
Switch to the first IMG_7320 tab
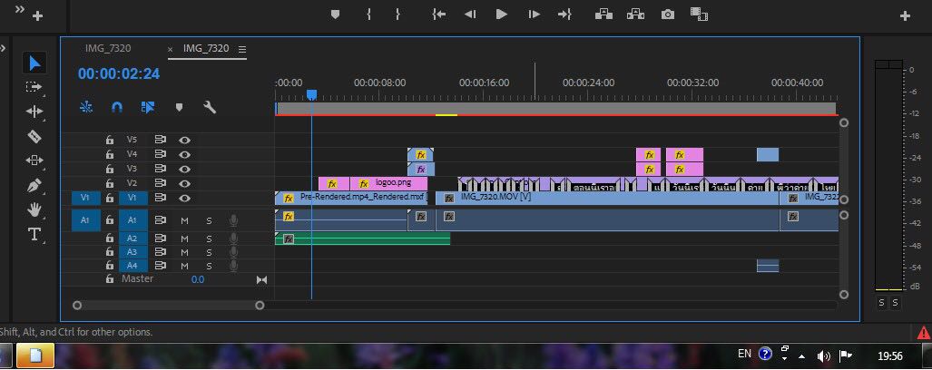[108, 49]
